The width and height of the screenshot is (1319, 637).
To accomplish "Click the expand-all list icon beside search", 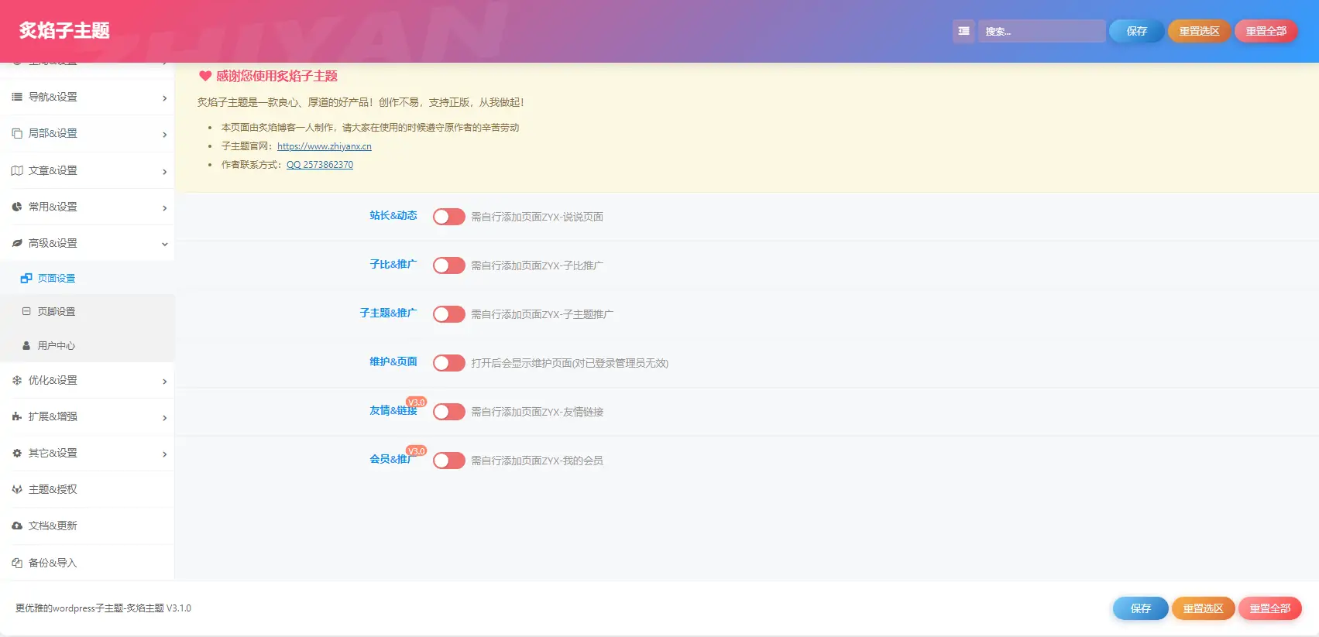I will [963, 31].
